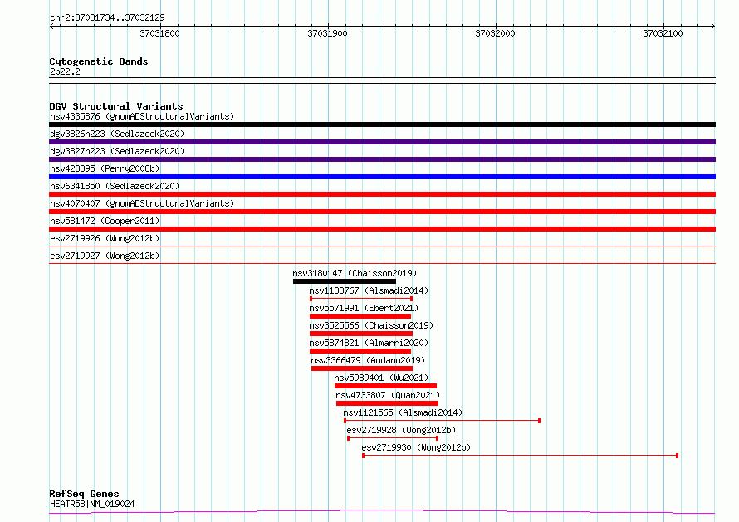Click the nsv5874821 Almarri2020 variant label
Screen dimensions: 739x522
[369, 343]
